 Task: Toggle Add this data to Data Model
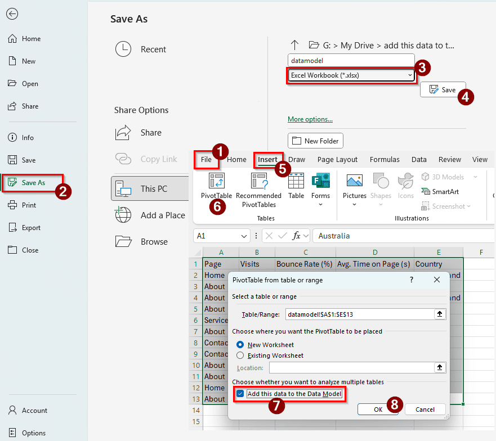coord(241,394)
